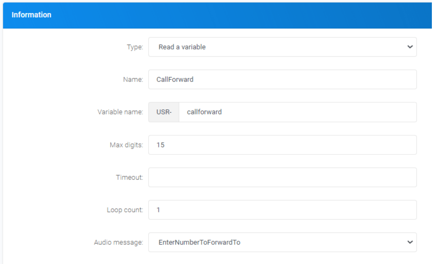This screenshot has height=264, width=434.
Task: Click the Information panel header
Action: pos(31,15)
